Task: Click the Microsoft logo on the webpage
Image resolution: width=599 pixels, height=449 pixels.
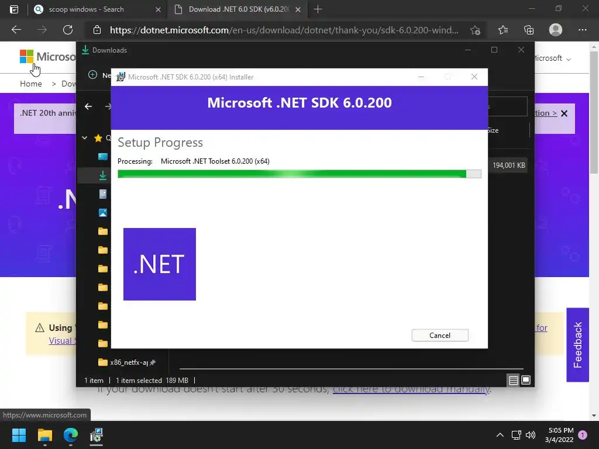Action: point(47,57)
